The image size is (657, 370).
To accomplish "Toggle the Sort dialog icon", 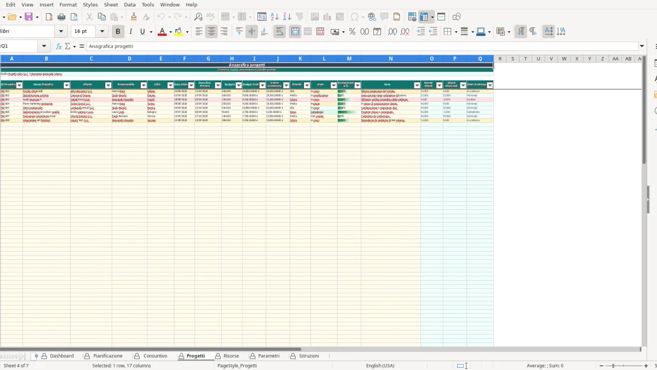I will [x=263, y=17].
